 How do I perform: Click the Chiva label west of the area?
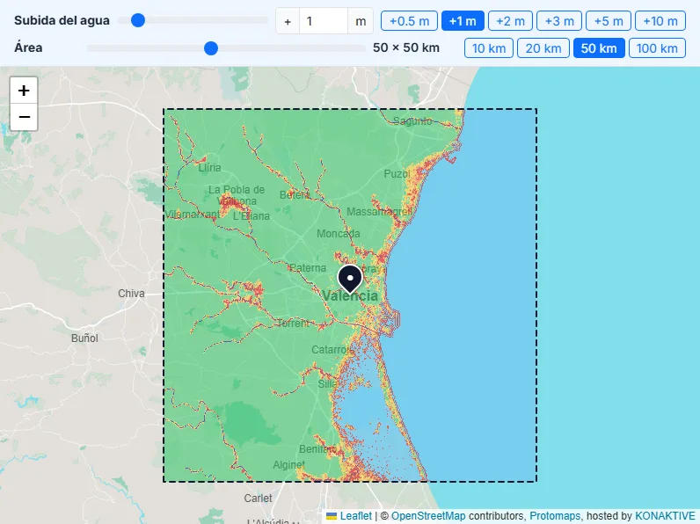131,294
